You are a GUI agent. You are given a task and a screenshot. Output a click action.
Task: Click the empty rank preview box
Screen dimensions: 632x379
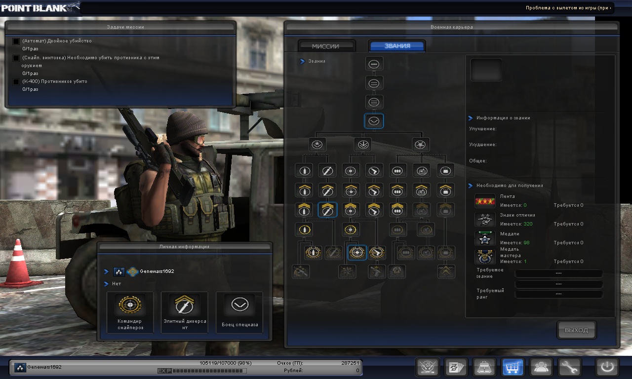(486, 70)
